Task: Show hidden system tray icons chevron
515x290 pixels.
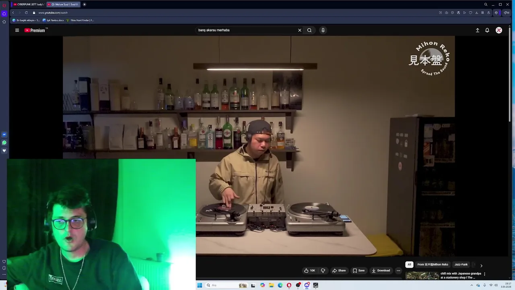Action: [472, 285]
